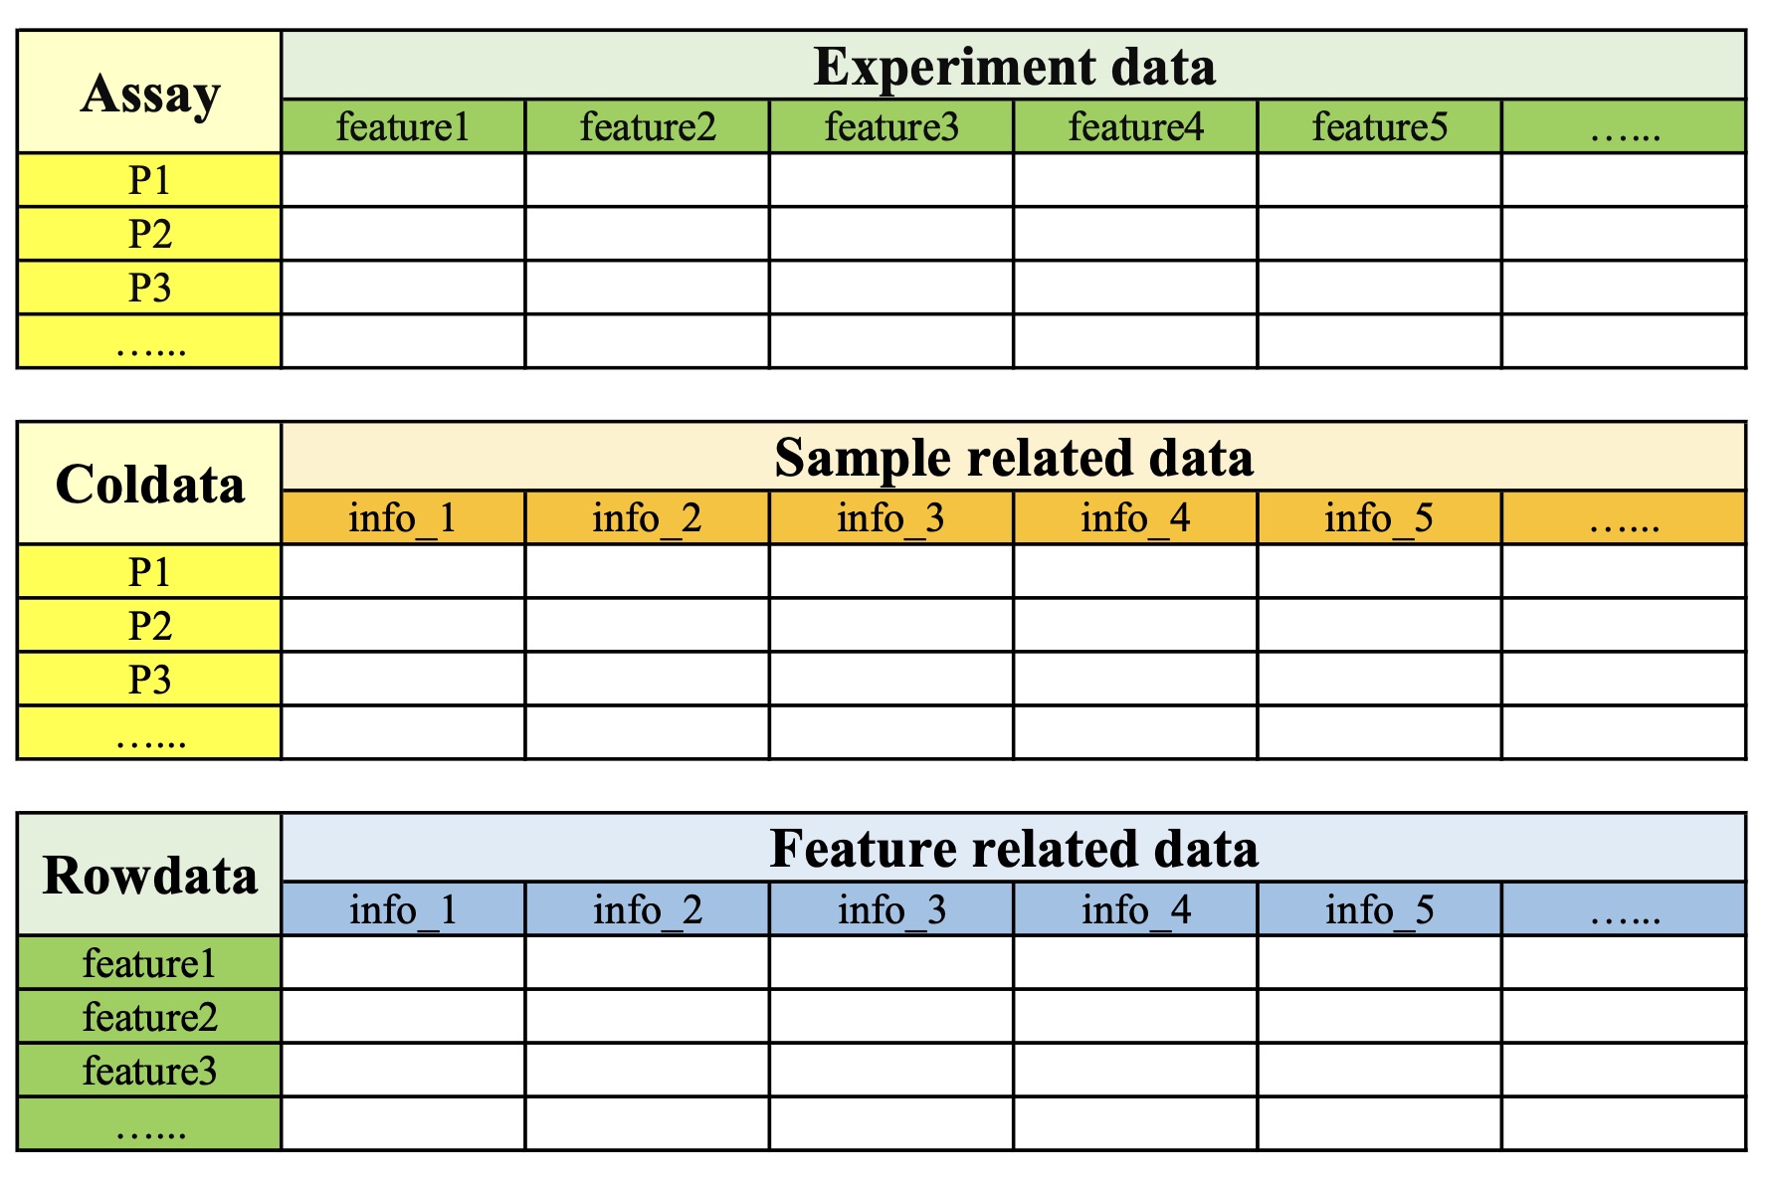The image size is (1769, 1192).
Task: Click the Coldata table title cell
Action: click(x=149, y=484)
